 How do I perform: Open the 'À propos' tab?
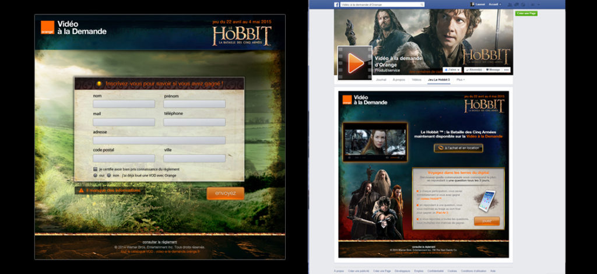click(x=399, y=79)
